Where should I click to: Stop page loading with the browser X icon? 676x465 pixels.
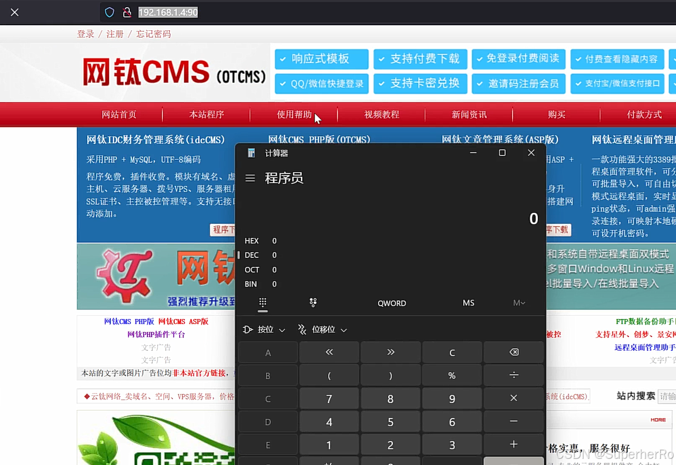[15, 12]
